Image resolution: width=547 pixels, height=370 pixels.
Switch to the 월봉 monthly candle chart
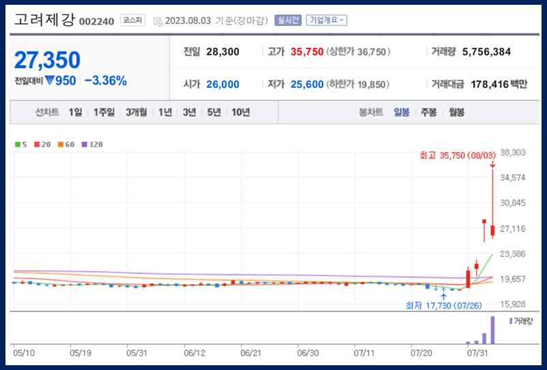tap(456, 112)
